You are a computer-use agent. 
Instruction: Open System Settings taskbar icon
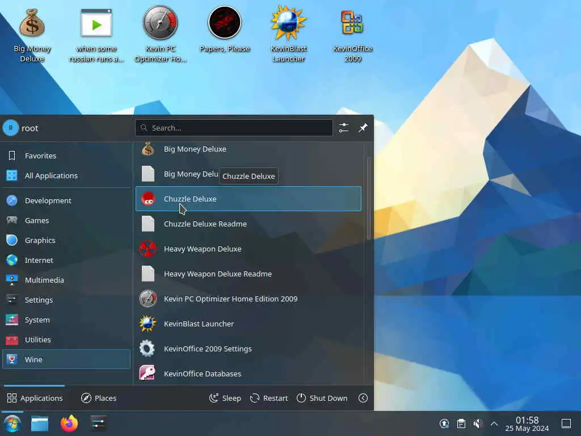pos(98,424)
